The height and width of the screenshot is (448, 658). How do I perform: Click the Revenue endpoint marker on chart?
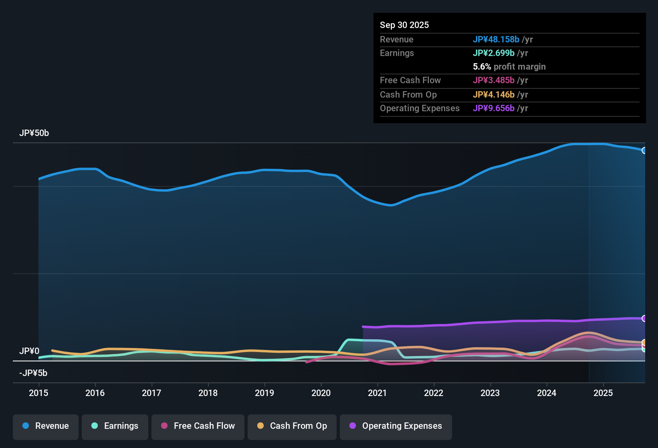tap(644, 150)
